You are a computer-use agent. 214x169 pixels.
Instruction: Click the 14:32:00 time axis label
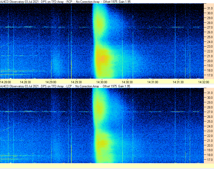(x=204, y=82)
